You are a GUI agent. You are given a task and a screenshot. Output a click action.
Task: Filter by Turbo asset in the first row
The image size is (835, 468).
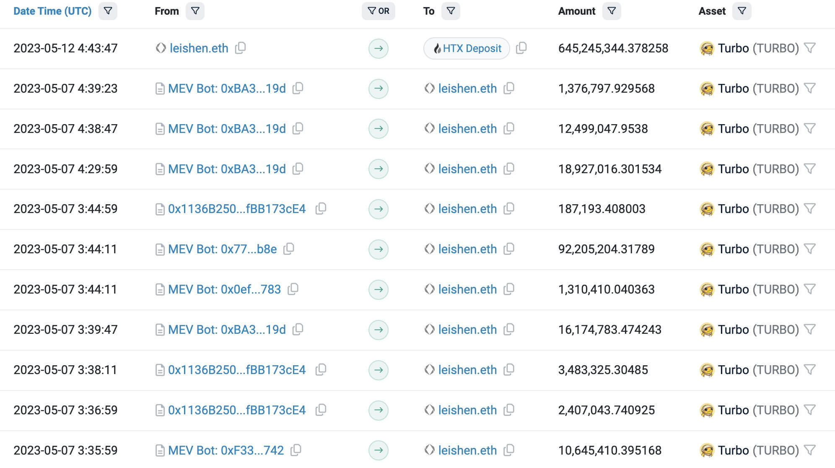pos(810,48)
